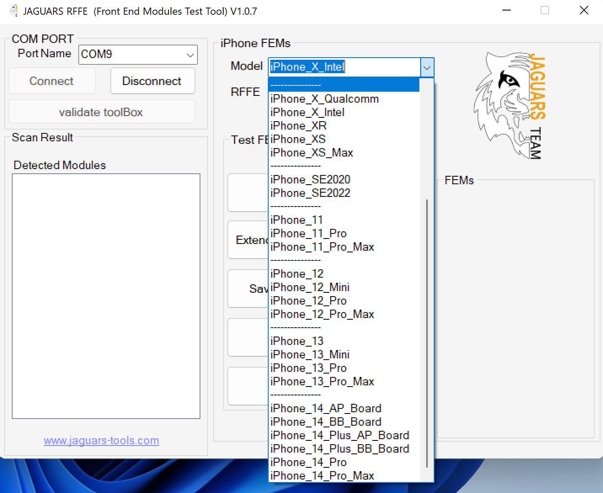The height and width of the screenshot is (493, 603).
Task: Collapse the Model dropdown arrow
Action: click(x=427, y=67)
